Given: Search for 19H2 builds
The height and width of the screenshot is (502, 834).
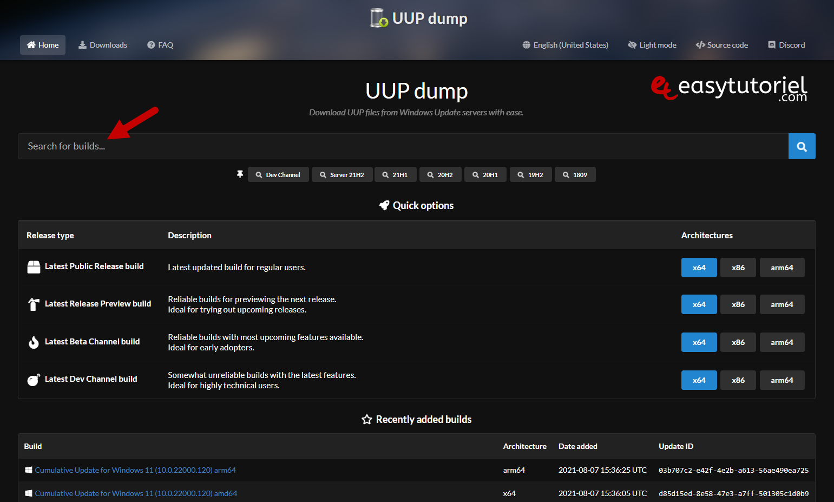Looking at the screenshot, I should pos(531,174).
